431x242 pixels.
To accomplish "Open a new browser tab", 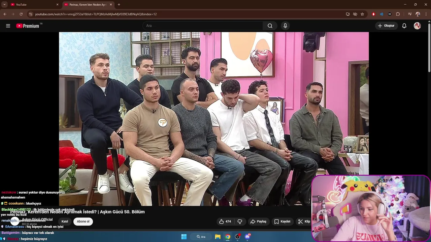I will point(119,5).
